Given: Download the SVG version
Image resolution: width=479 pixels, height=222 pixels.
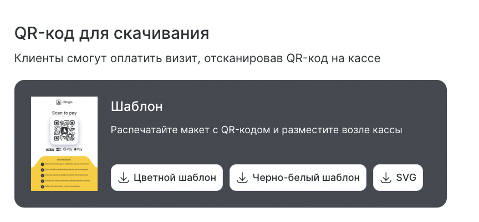Looking at the screenshot, I should [398, 178].
